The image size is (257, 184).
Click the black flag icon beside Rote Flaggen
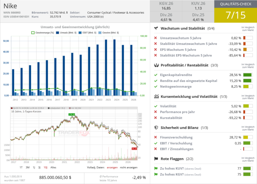156,159
